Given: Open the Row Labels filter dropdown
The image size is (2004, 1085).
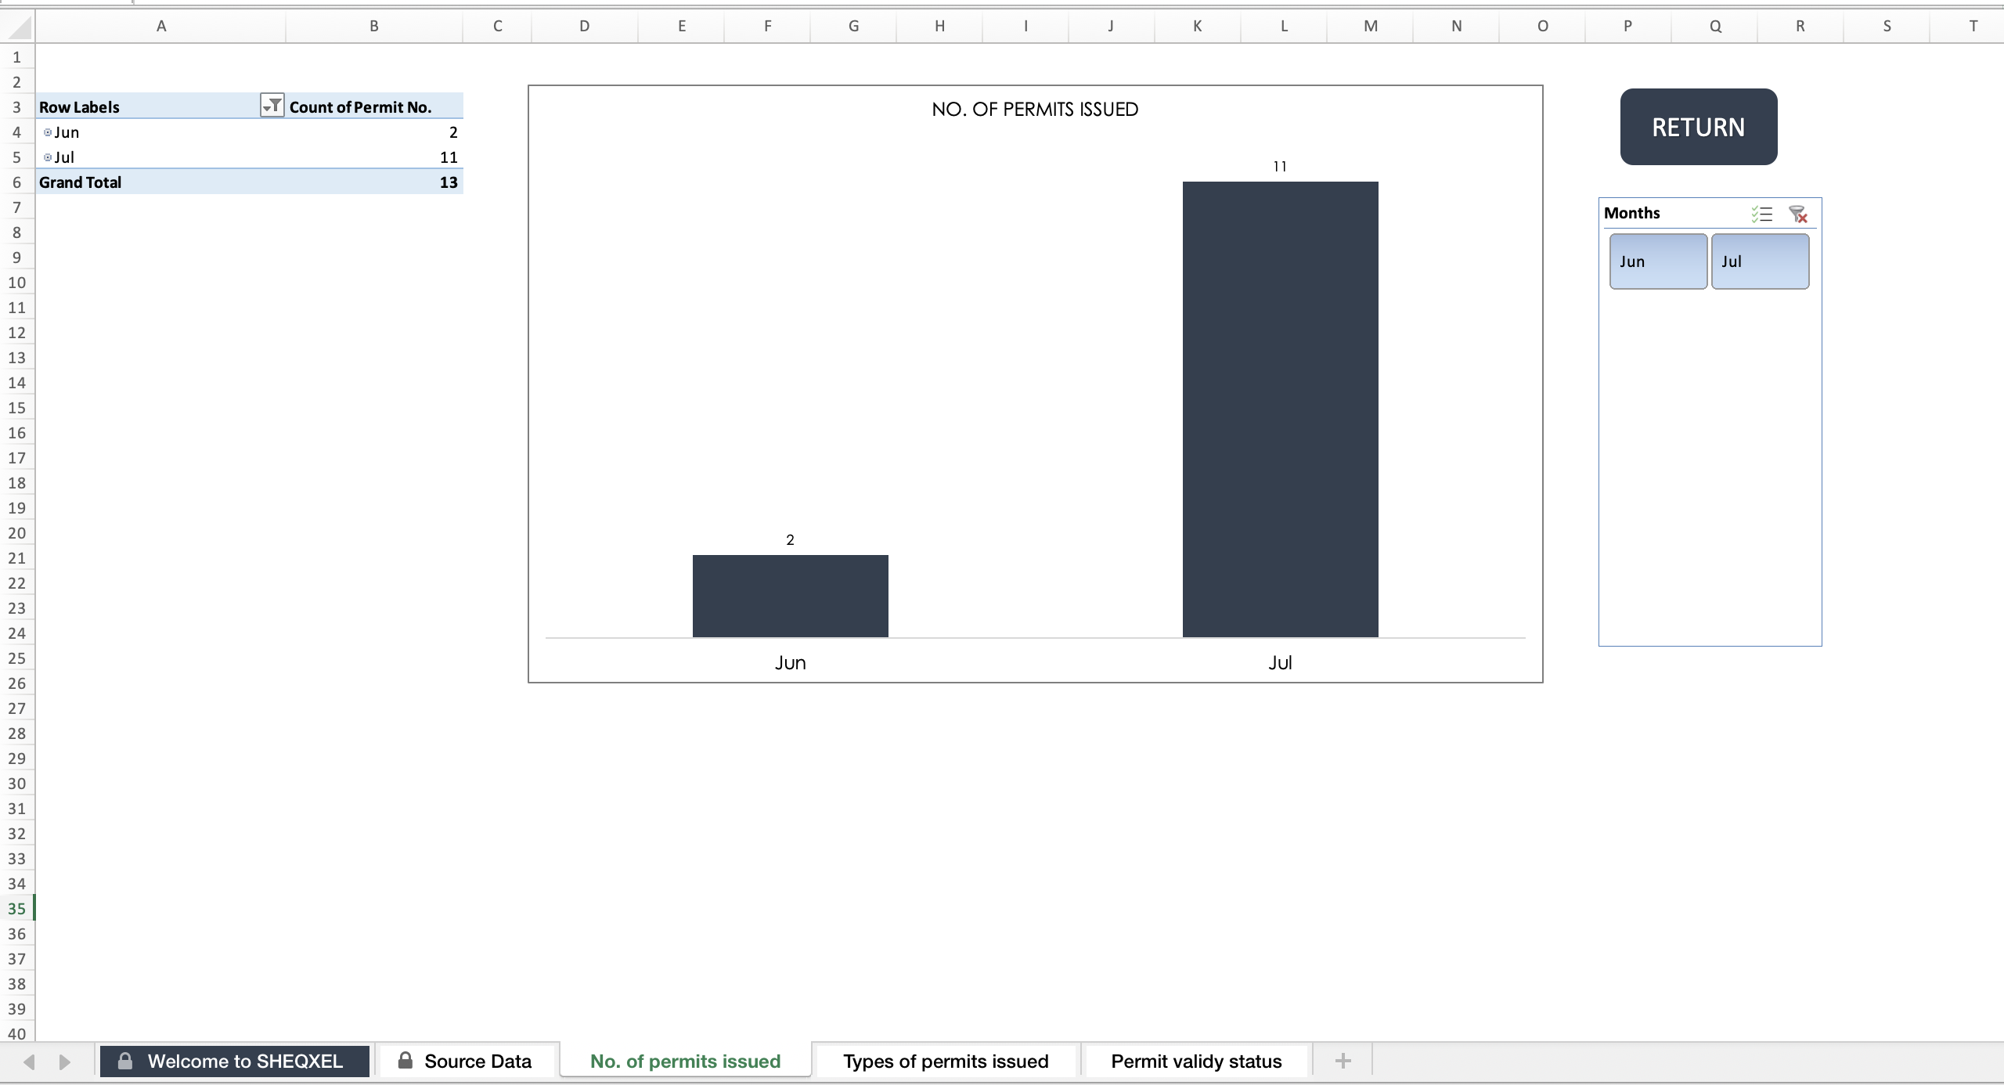Looking at the screenshot, I should (x=272, y=106).
